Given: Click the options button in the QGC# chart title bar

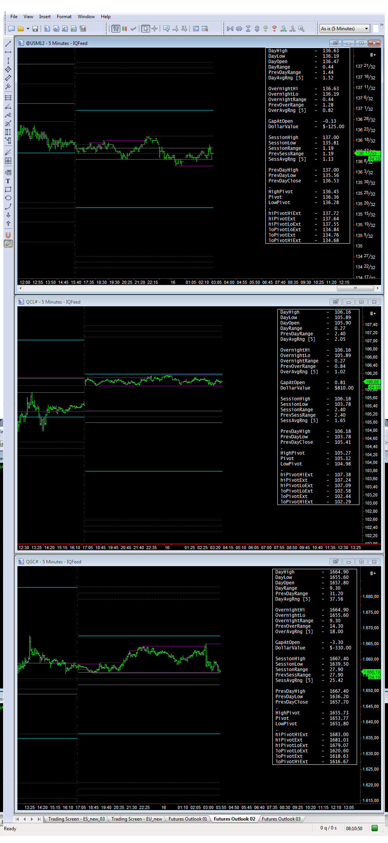Looking at the screenshot, I should click(336, 561).
